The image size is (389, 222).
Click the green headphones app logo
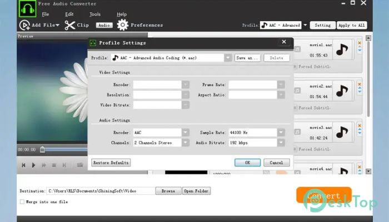27,9
